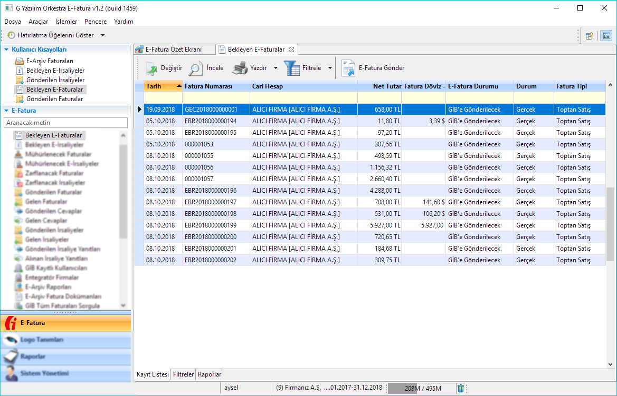Image resolution: width=617 pixels, height=396 pixels.
Task: Switch to the Filtreler bottom tab
Action: coord(183,374)
